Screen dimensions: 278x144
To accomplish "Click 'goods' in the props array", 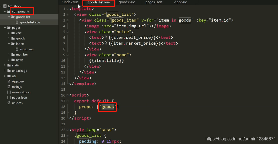I will click(108, 107).
